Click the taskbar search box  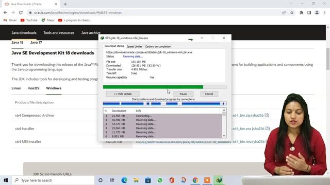point(53,180)
